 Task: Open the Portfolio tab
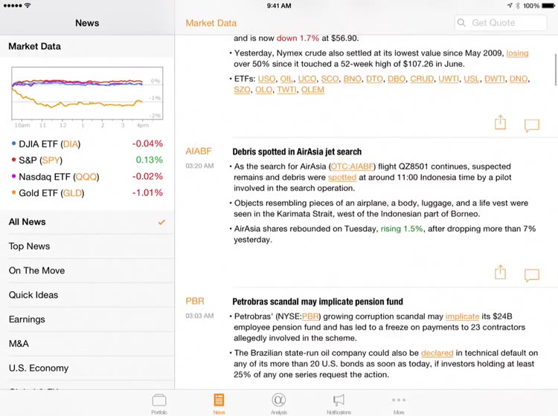[159, 404]
